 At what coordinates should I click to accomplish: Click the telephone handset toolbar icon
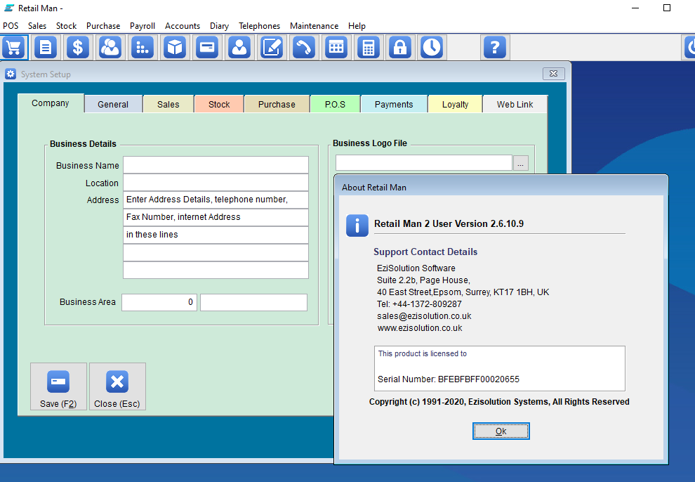click(304, 48)
